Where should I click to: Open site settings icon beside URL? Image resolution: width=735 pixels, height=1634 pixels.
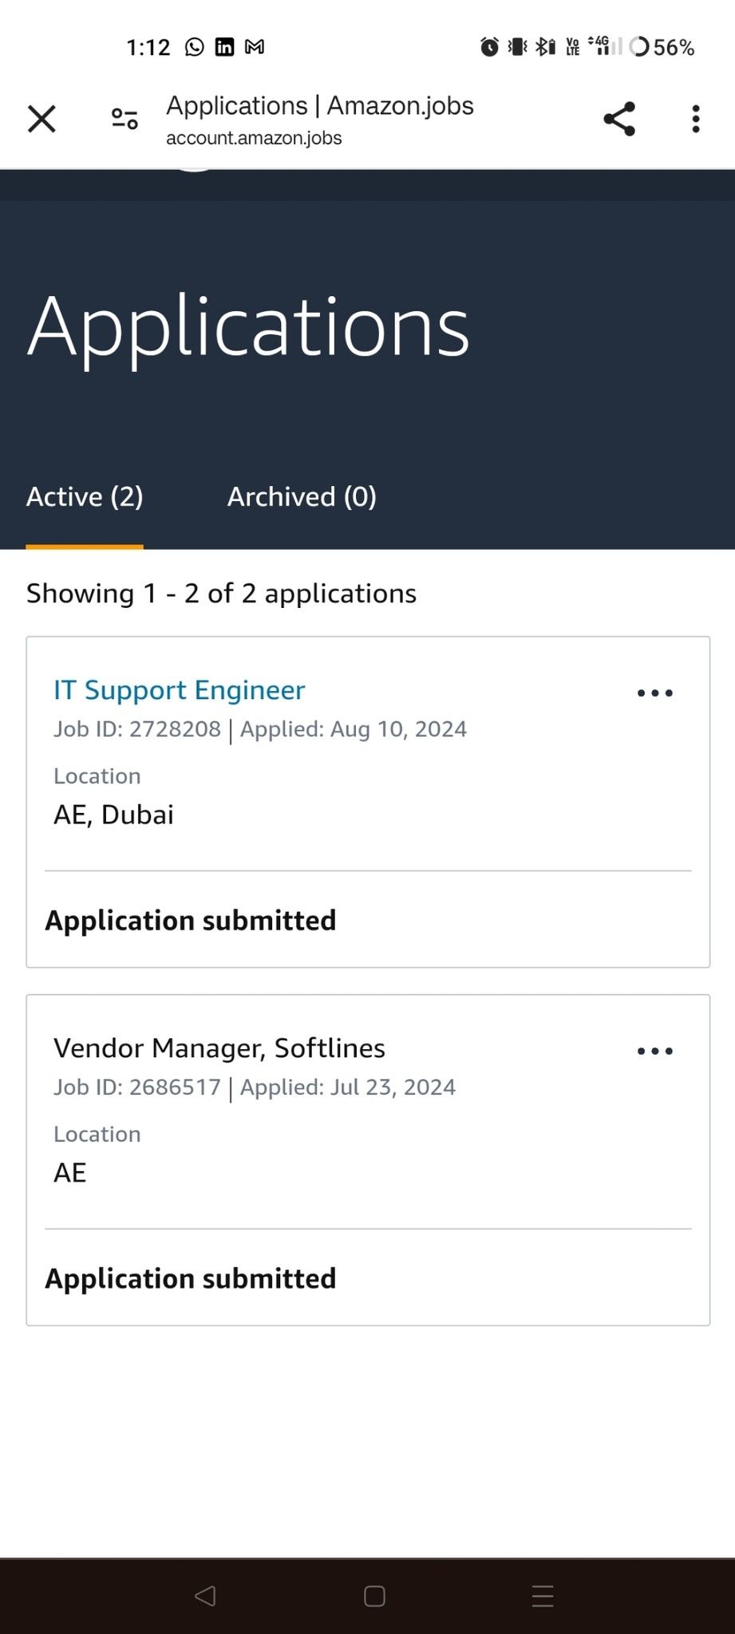point(124,120)
